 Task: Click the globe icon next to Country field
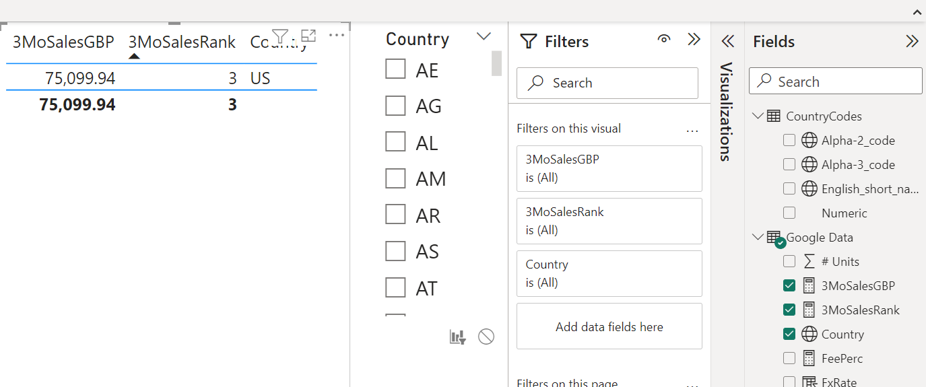point(809,334)
